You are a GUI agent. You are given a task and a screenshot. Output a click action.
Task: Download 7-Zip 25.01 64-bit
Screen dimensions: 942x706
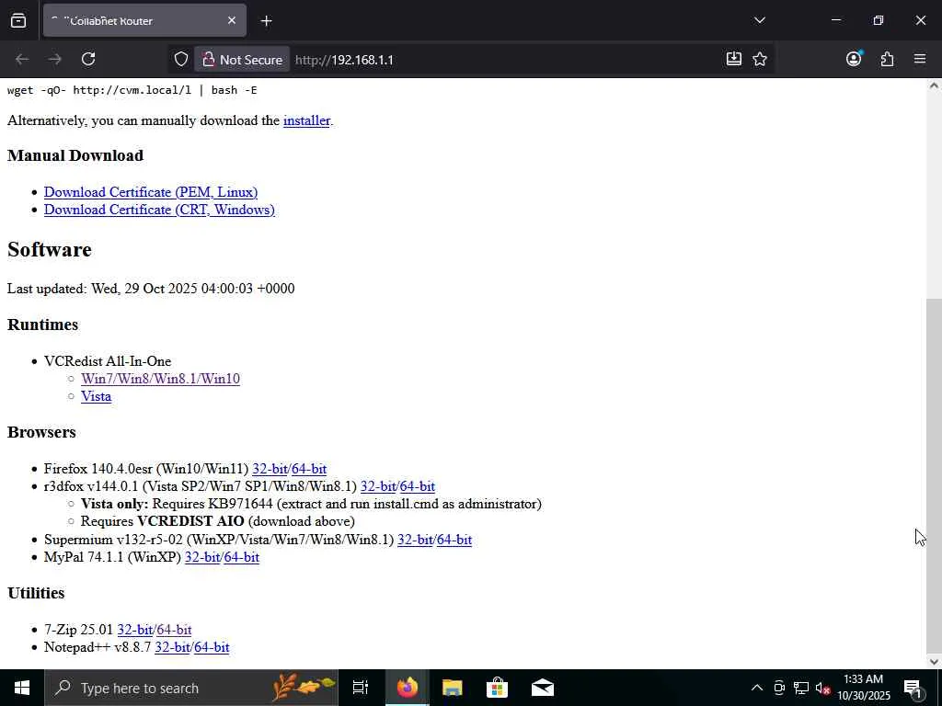pos(174,630)
